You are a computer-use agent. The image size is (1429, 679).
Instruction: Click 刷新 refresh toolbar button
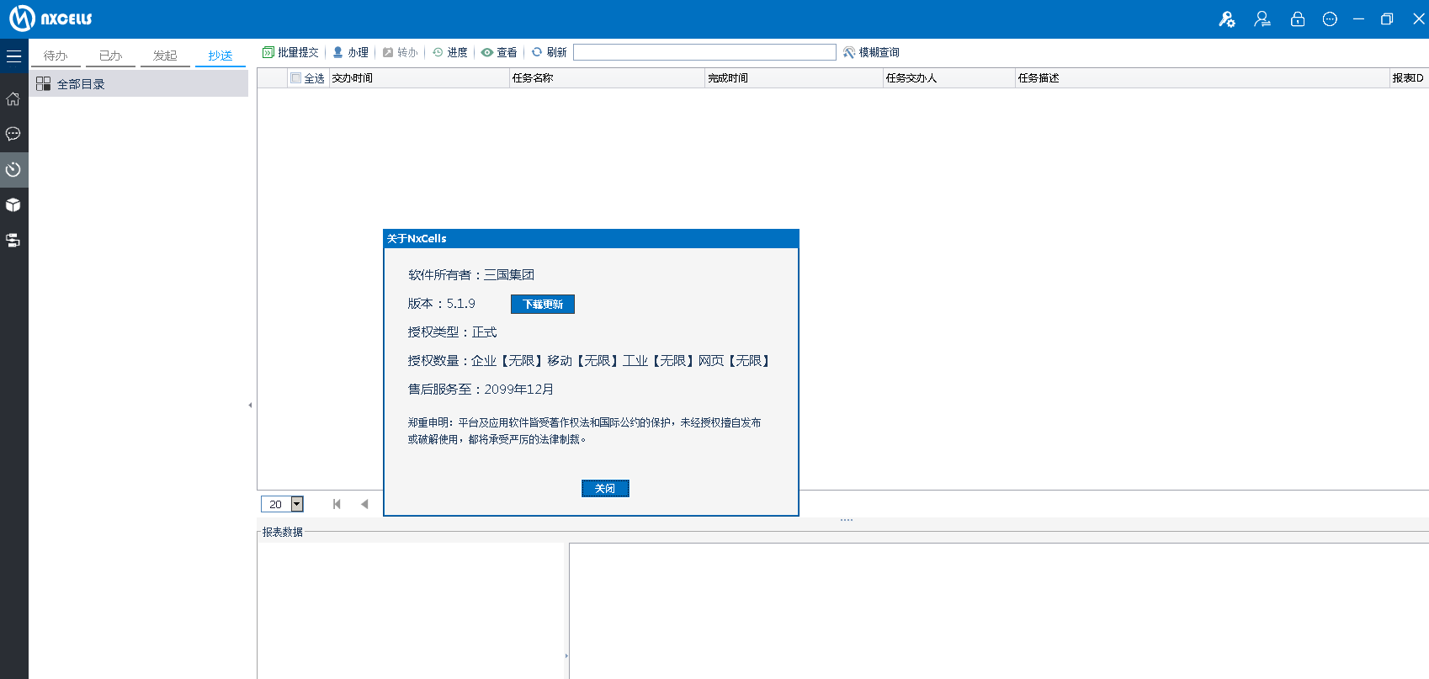[x=549, y=52]
